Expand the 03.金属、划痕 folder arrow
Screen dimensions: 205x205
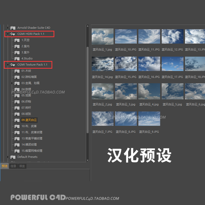click(x=12, y=83)
